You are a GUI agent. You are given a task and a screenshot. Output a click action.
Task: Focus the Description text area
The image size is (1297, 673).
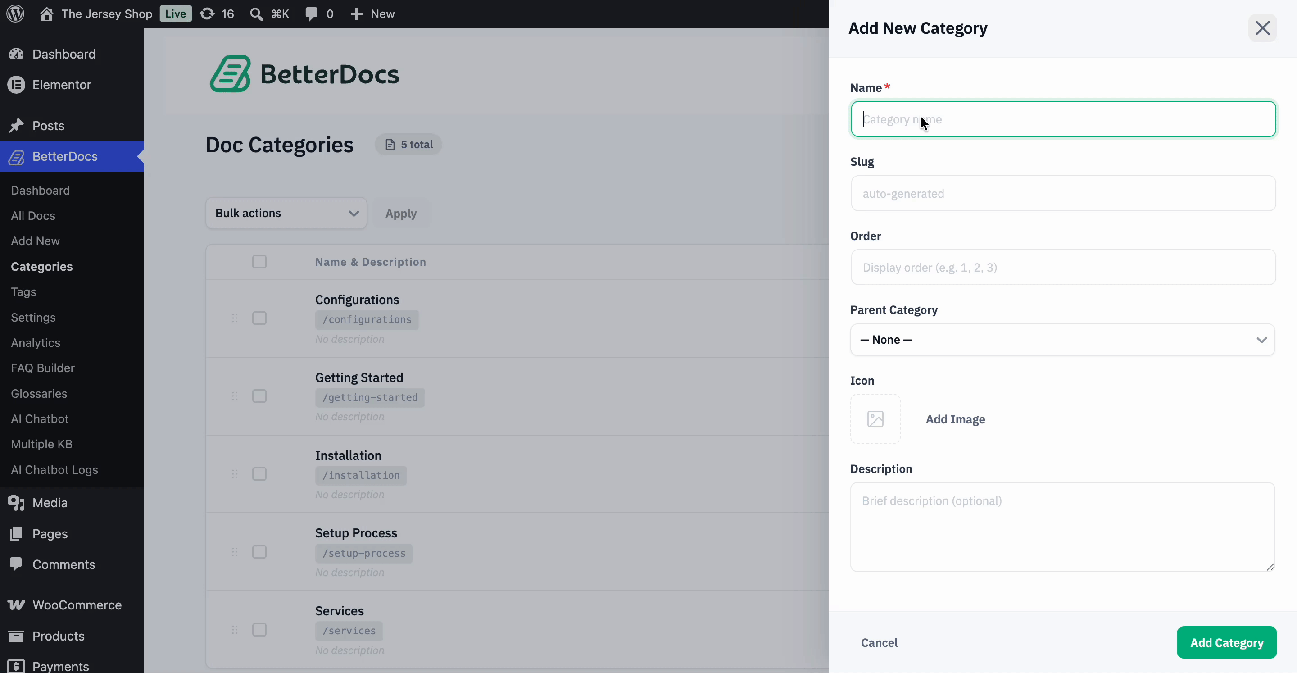point(1062,527)
